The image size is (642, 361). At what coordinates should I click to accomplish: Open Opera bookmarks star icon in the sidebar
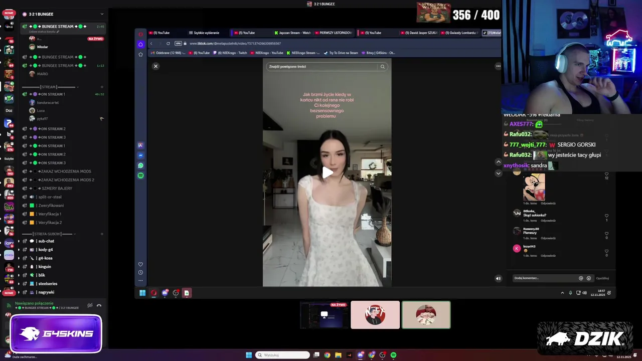coord(140,54)
